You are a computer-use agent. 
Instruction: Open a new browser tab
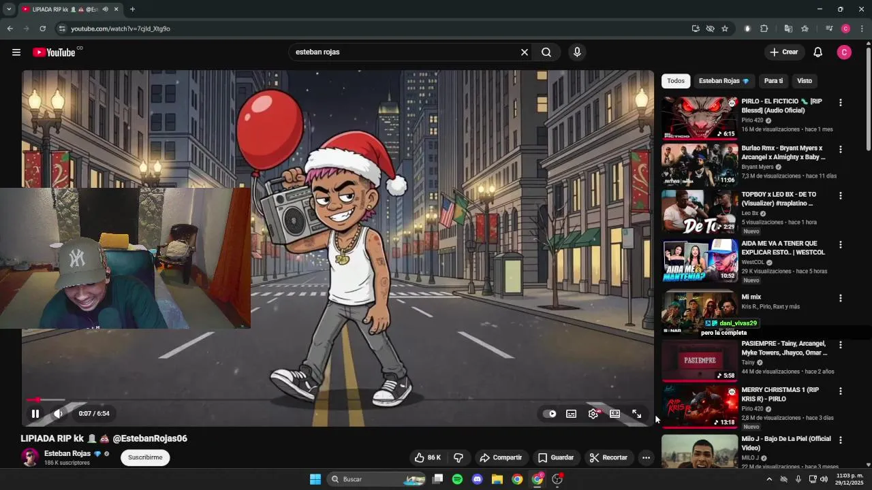[132, 10]
